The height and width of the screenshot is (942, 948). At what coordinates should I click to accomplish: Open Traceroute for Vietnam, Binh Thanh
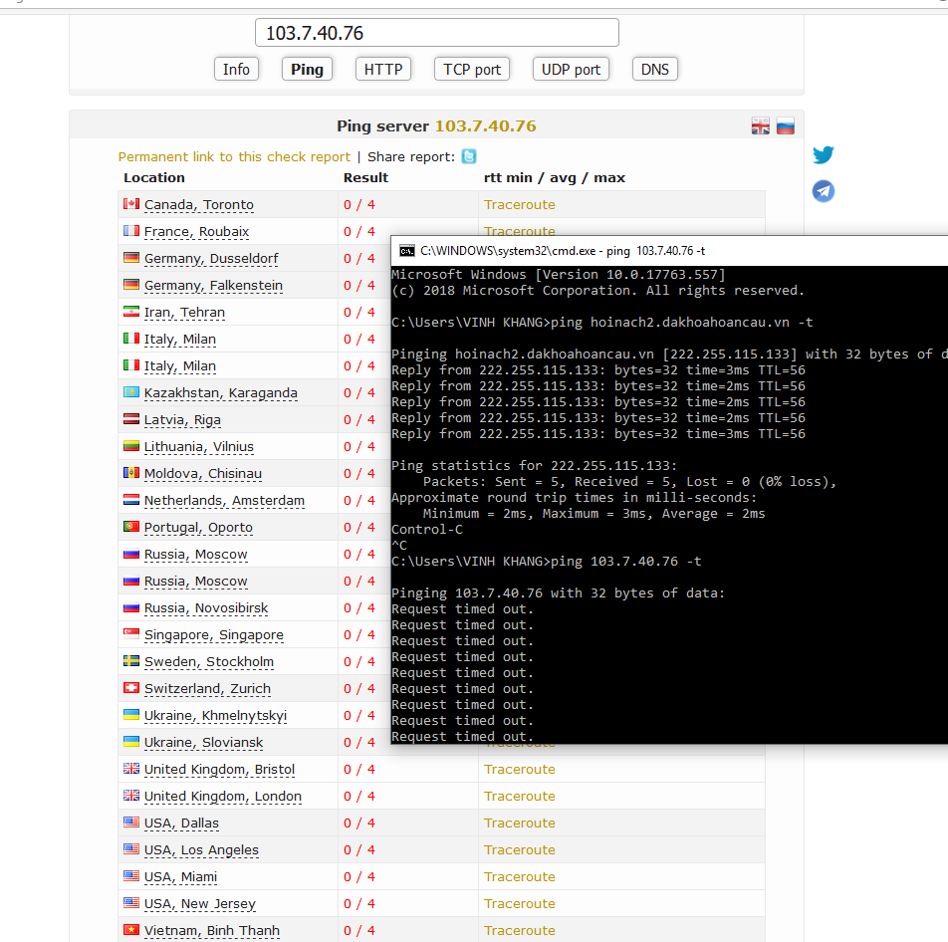(520, 930)
